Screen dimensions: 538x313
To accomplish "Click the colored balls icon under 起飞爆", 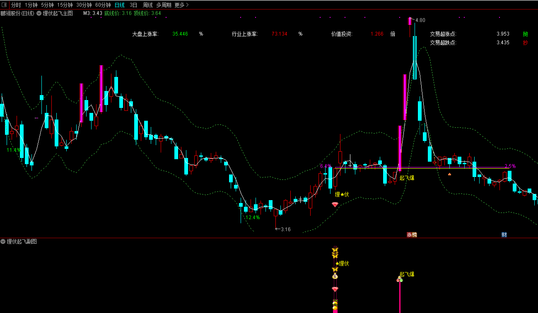I will coord(399,280).
